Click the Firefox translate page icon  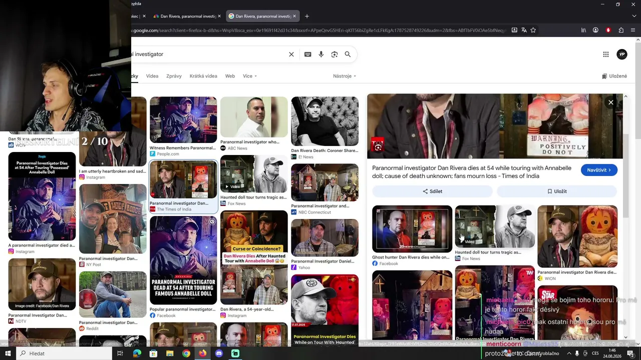click(524, 30)
